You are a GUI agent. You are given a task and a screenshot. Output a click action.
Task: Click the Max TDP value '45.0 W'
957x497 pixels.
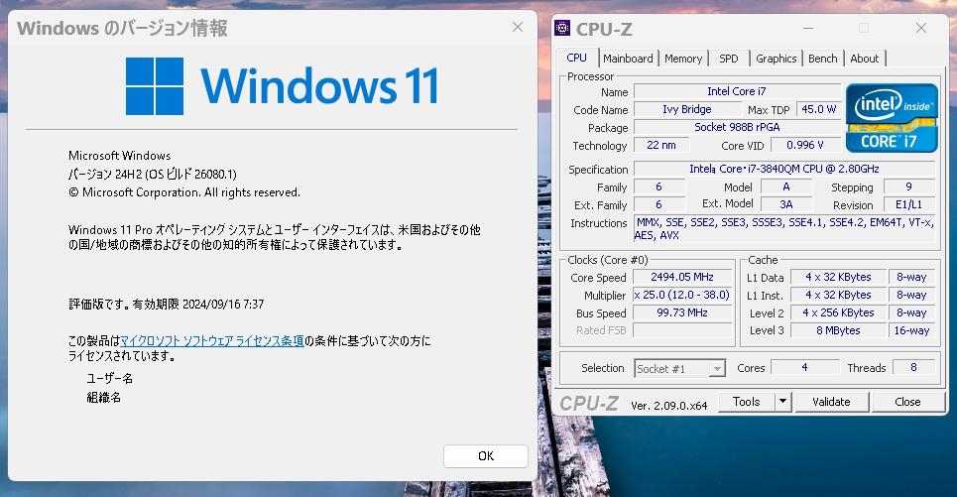click(818, 109)
